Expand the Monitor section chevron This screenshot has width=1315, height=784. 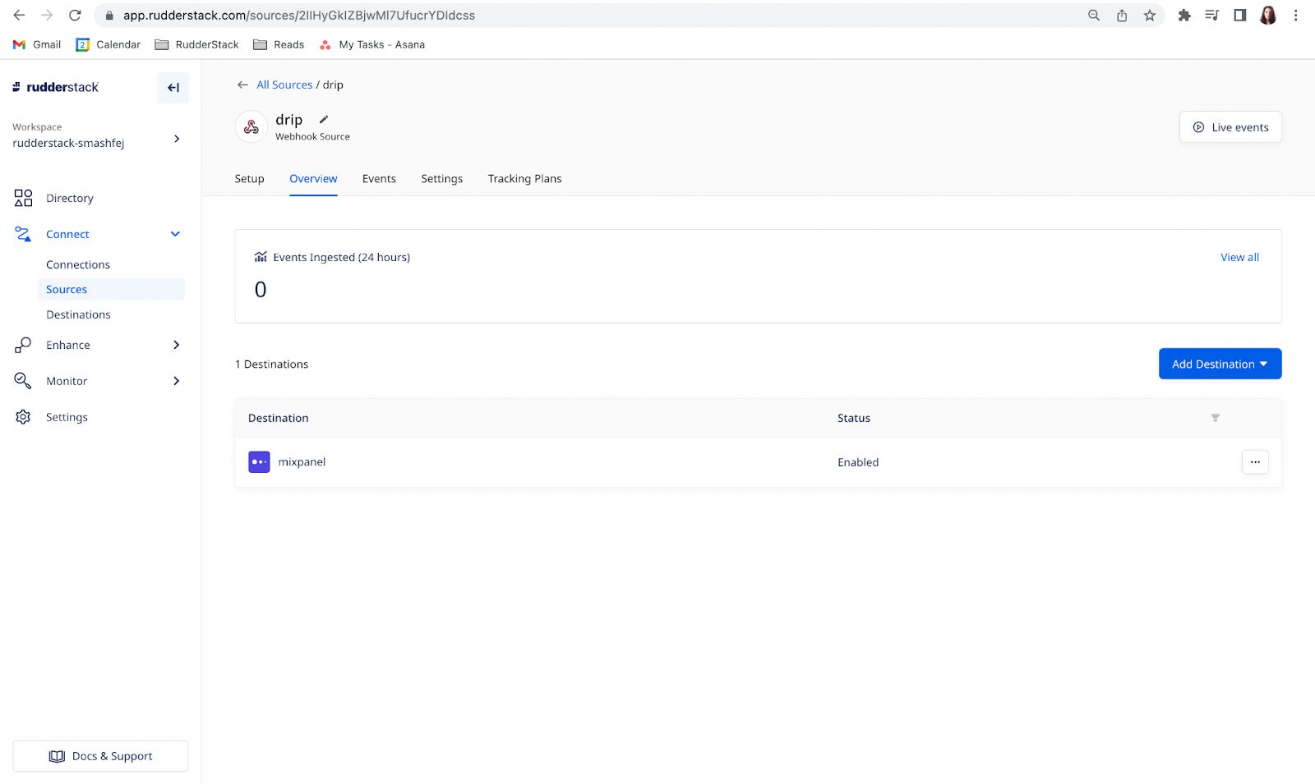point(176,381)
